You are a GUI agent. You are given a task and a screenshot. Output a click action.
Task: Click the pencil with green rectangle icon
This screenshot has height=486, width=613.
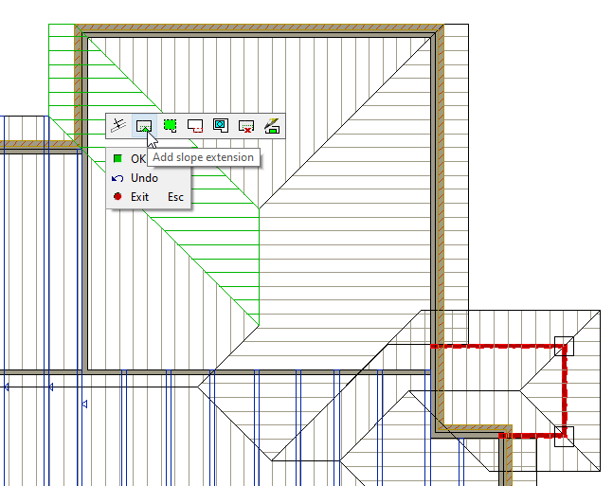click(x=272, y=124)
